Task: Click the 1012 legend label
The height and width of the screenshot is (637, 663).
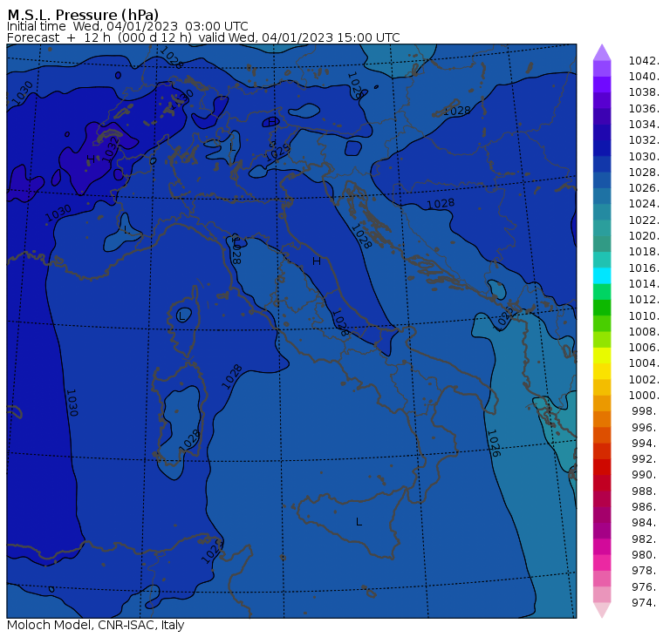Action: [644, 300]
